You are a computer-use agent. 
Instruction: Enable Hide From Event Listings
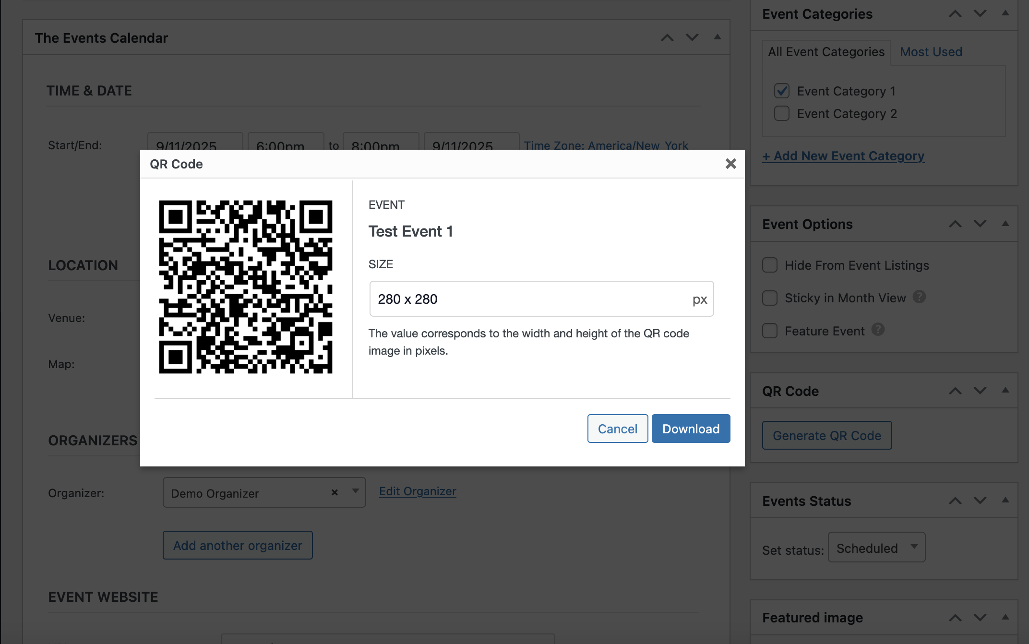pos(770,265)
